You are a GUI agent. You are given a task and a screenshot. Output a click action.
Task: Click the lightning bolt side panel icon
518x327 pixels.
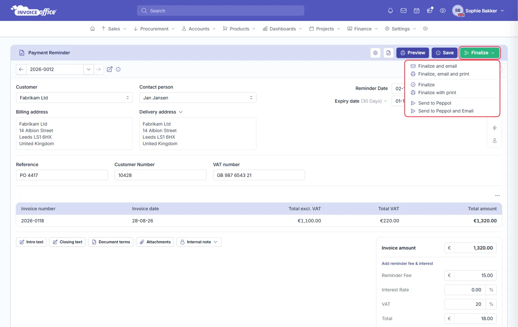[x=494, y=128]
